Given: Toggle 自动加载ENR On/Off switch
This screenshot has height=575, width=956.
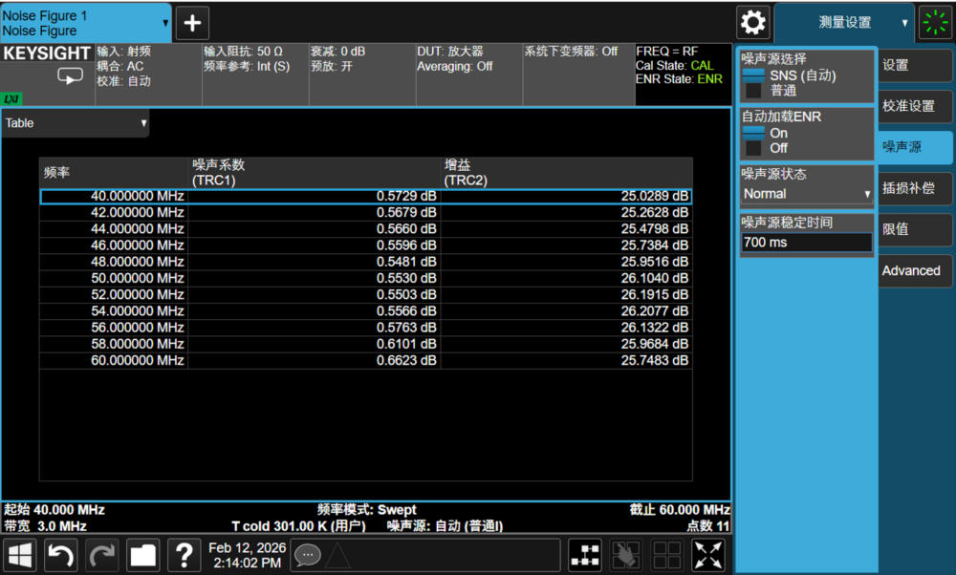Looking at the screenshot, I should click(755, 140).
